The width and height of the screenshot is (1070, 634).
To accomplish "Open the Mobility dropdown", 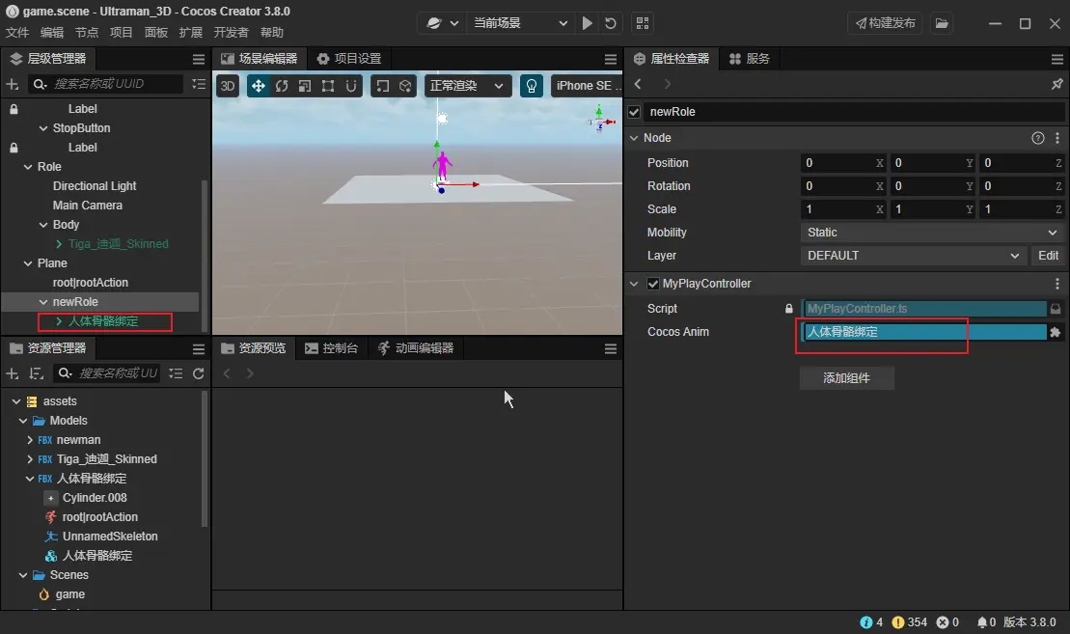I will pos(931,233).
